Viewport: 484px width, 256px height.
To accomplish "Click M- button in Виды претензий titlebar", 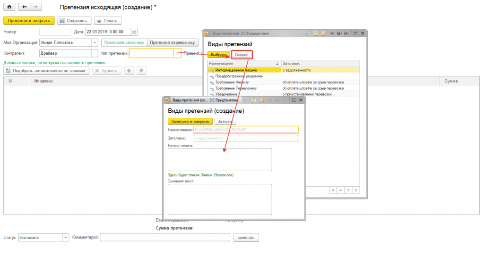I will click(346, 33).
